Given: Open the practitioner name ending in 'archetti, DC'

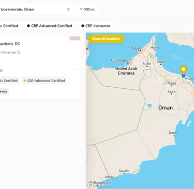Looking at the screenshot, I should [x=10, y=44].
